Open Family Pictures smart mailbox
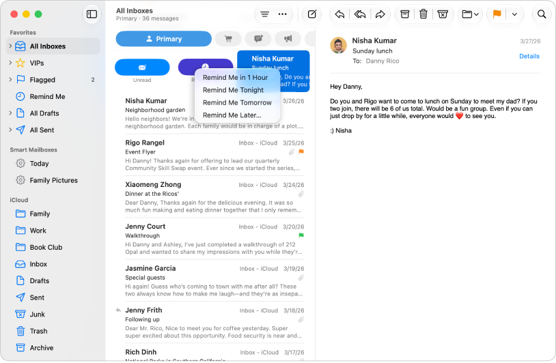 pos(53,180)
